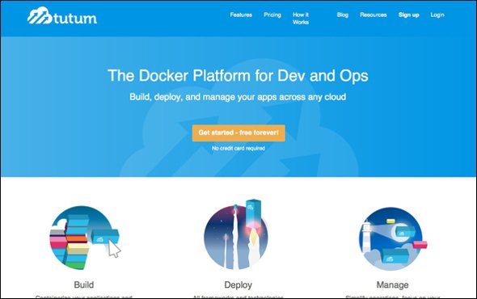Viewport: 477px width, 299px height.
Task: Click the Sign up link
Action: [409, 15]
